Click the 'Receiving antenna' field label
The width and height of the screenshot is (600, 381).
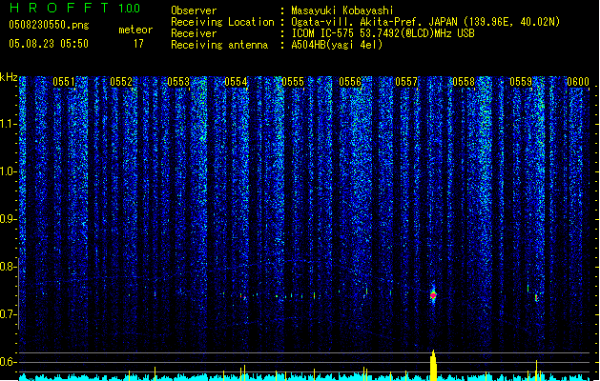(219, 45)
